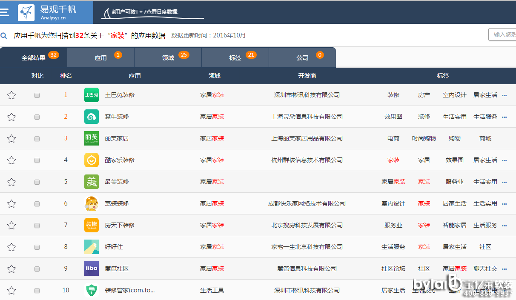This screenshot has width=516, height=300.
Task: Click the 排名 column header
Action: (x=66, y=76)
